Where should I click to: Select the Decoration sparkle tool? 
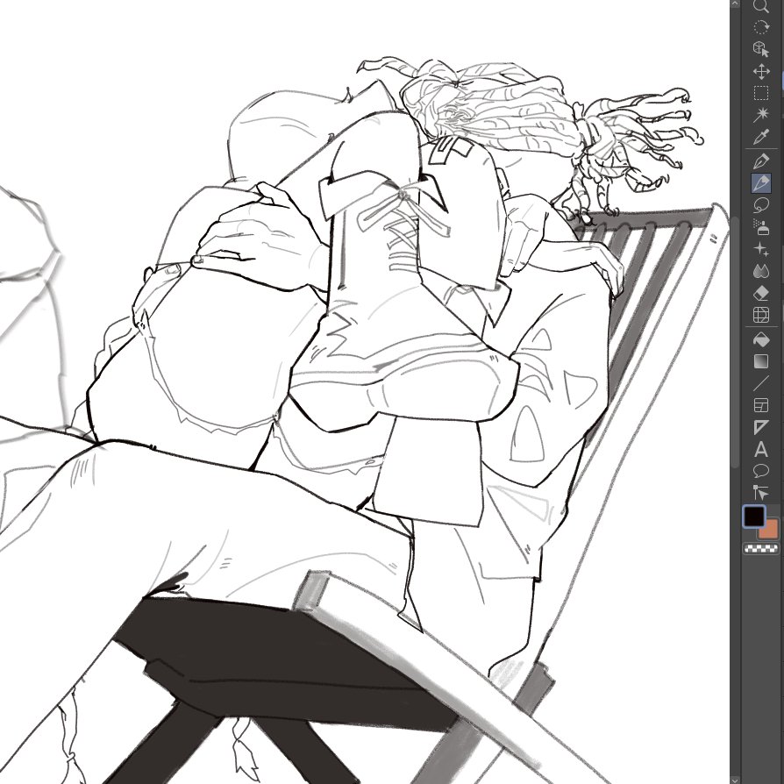click(x=760, y=249)
